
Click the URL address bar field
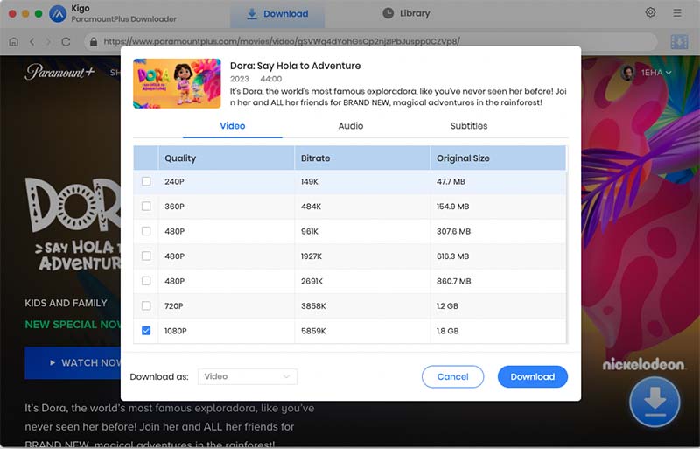tap(370, 41)
